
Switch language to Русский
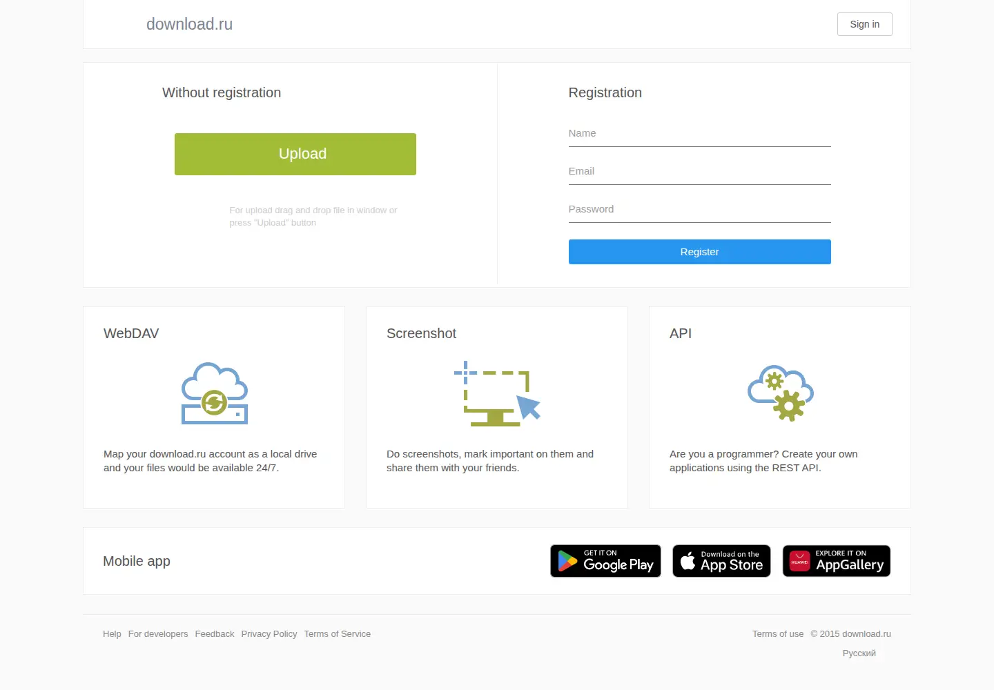tap(859, 653)
